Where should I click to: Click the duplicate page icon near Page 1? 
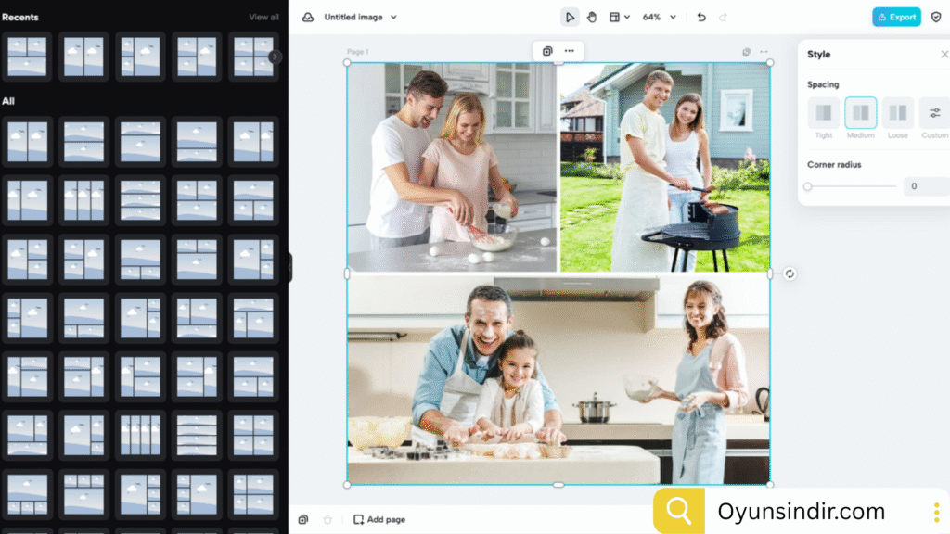coord(546,50)
